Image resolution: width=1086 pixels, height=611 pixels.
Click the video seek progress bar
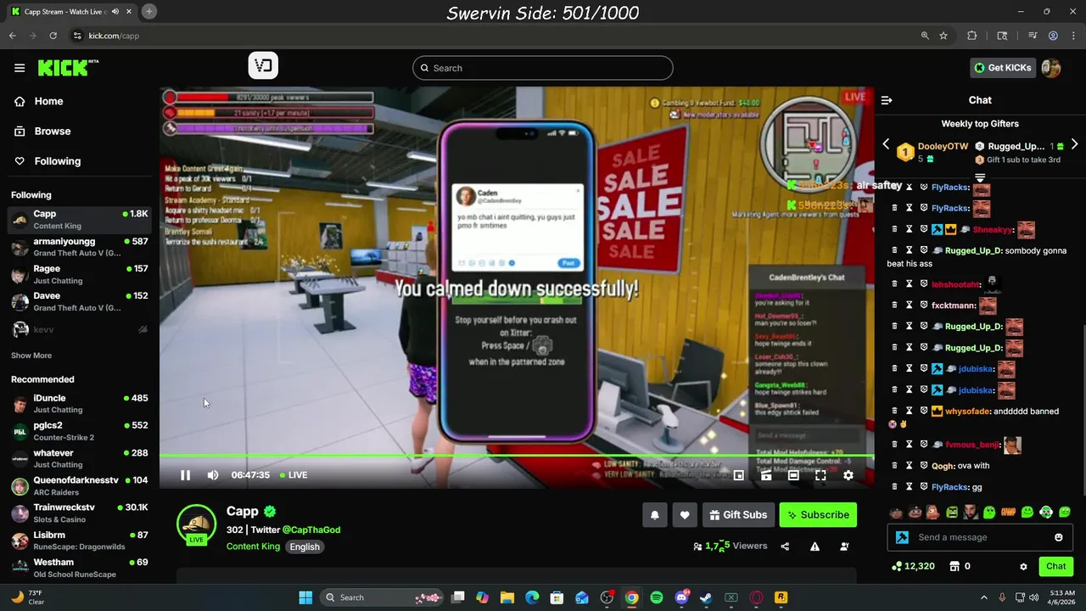point(517,457)
